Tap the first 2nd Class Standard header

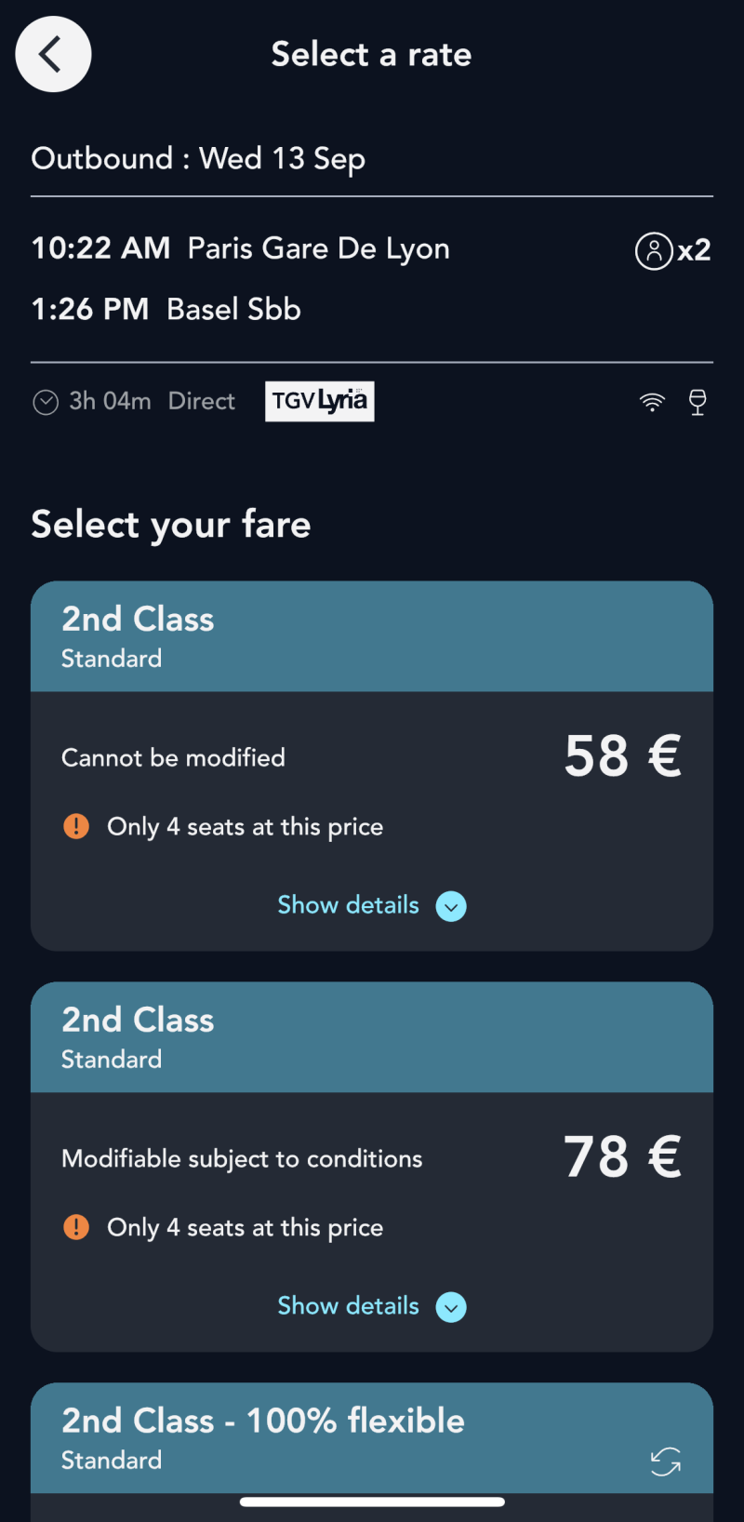[x=372, y=636]
